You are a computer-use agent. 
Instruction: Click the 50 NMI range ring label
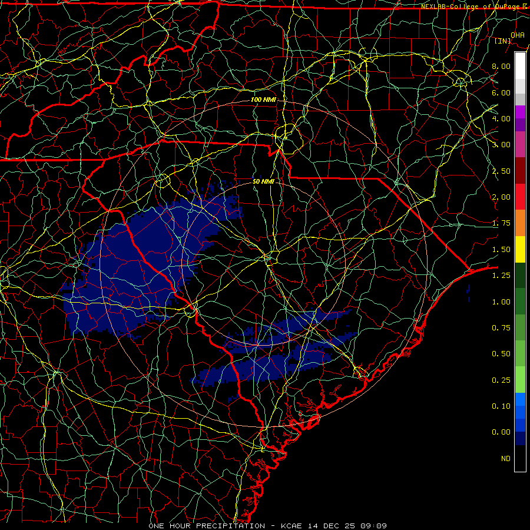point(263,181)
